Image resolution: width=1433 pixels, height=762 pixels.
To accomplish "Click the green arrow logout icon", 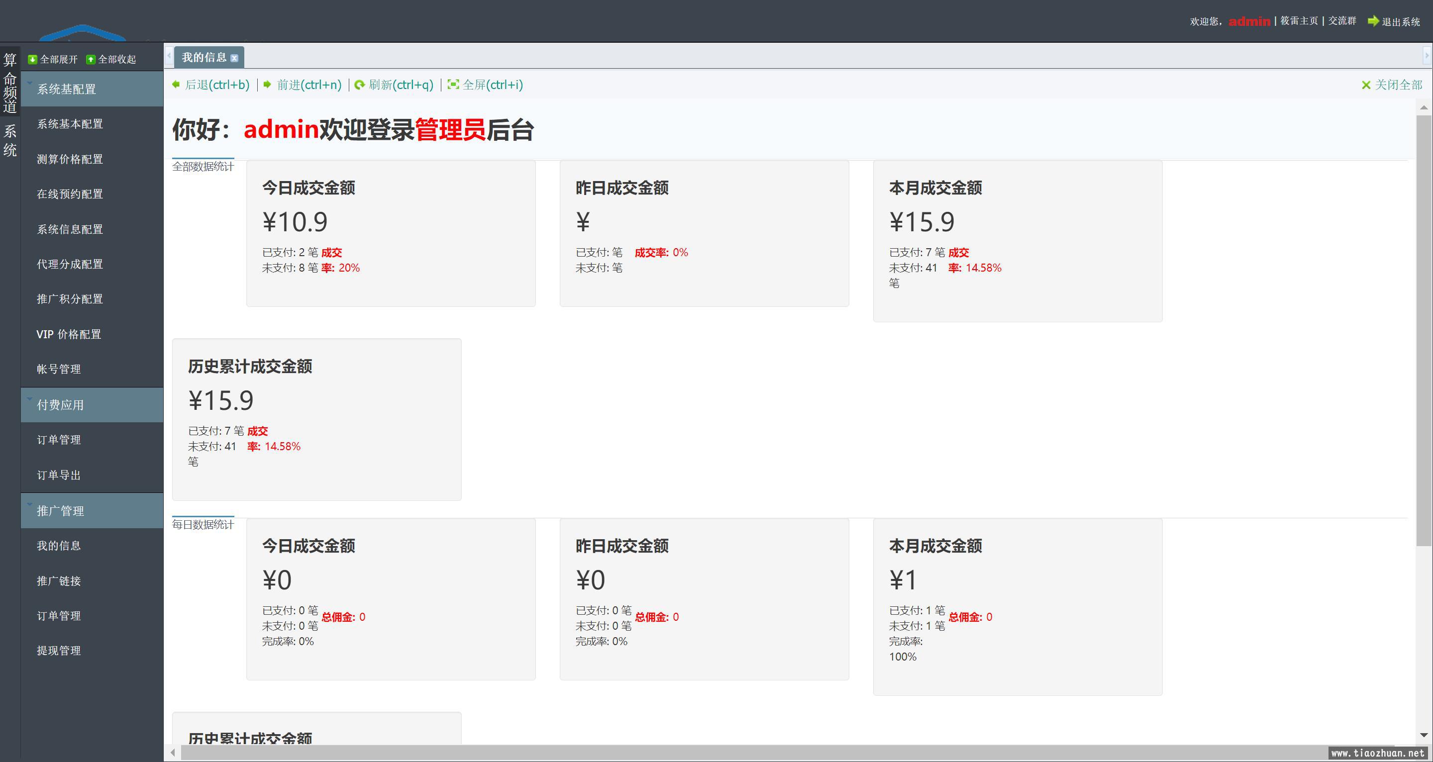I will (1373, 21).
